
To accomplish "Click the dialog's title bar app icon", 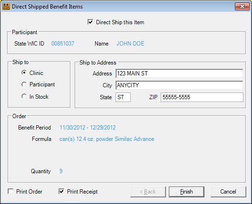I will 6,7.
